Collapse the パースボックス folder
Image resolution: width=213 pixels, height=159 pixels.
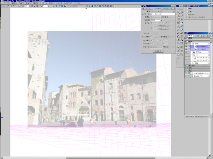point(193,46)
